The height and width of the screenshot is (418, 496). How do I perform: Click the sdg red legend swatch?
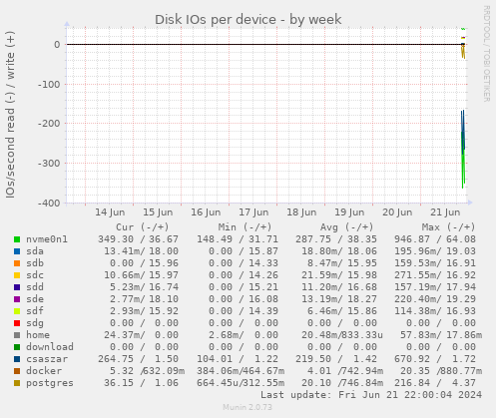pos(17,323)
